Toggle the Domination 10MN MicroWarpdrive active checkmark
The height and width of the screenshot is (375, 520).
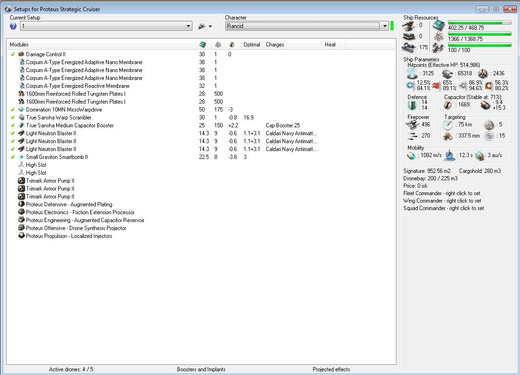(x=13, y=109)
